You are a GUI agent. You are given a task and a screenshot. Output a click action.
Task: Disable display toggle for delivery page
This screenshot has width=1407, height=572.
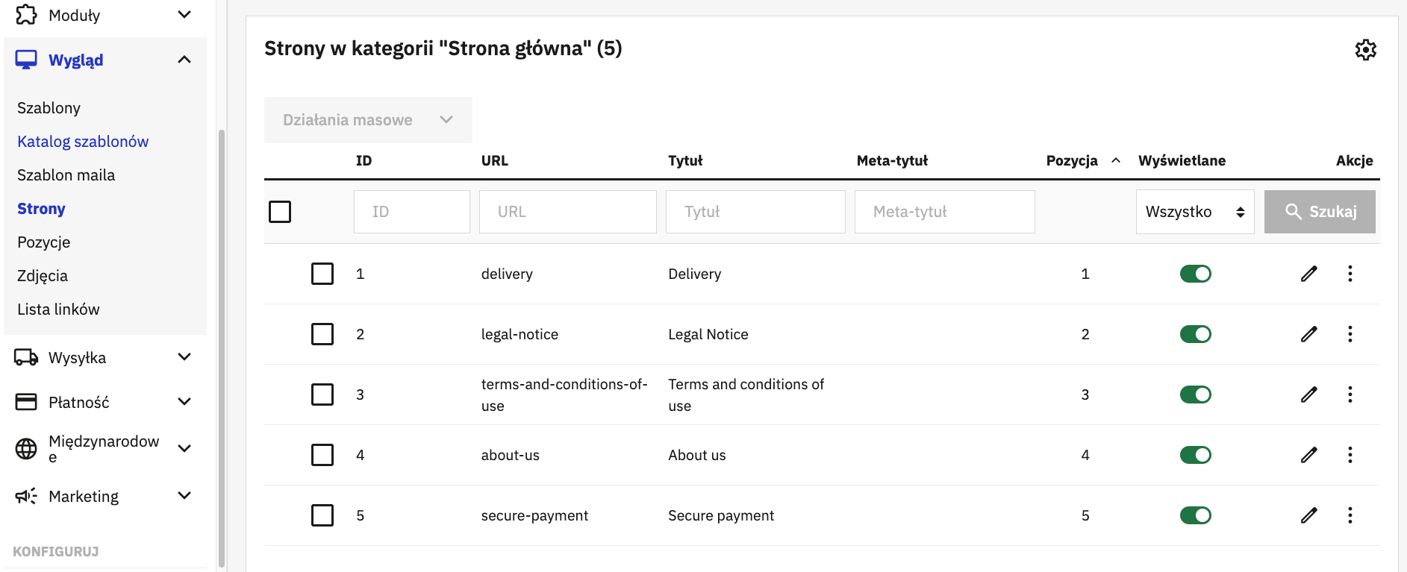point(1195,274)
